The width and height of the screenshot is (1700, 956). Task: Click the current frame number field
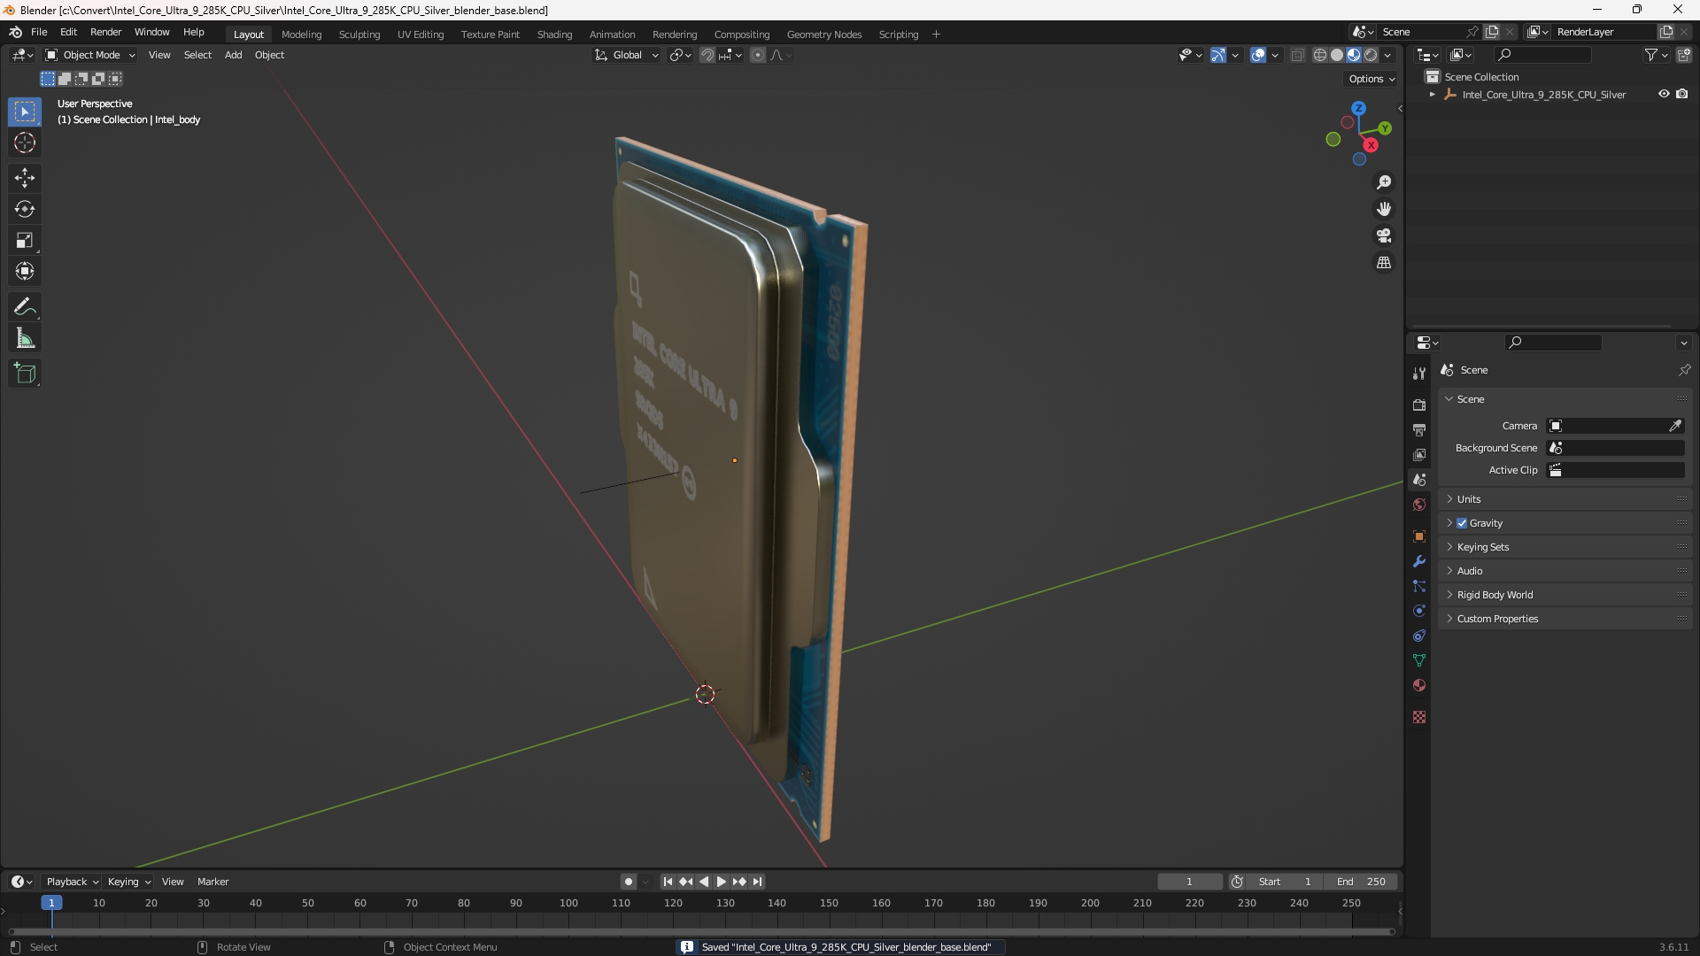pyautogui.click(x=1189, y=882)
